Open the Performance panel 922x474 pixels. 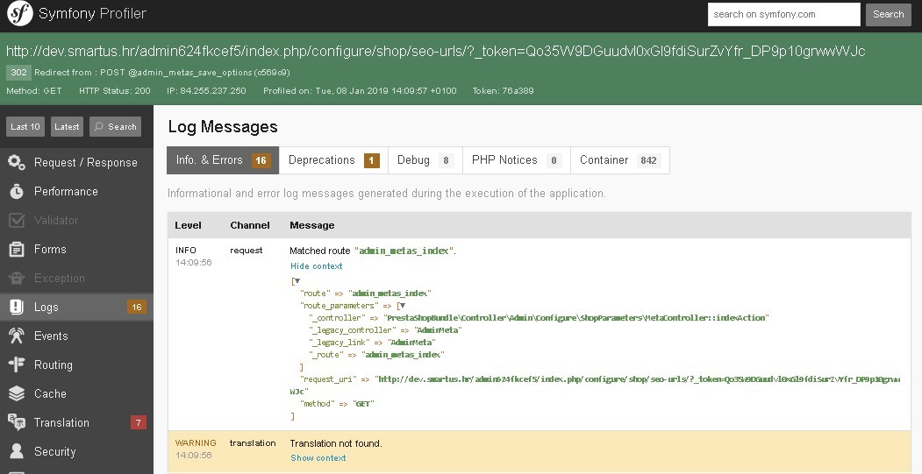click(x=76, y=192)
